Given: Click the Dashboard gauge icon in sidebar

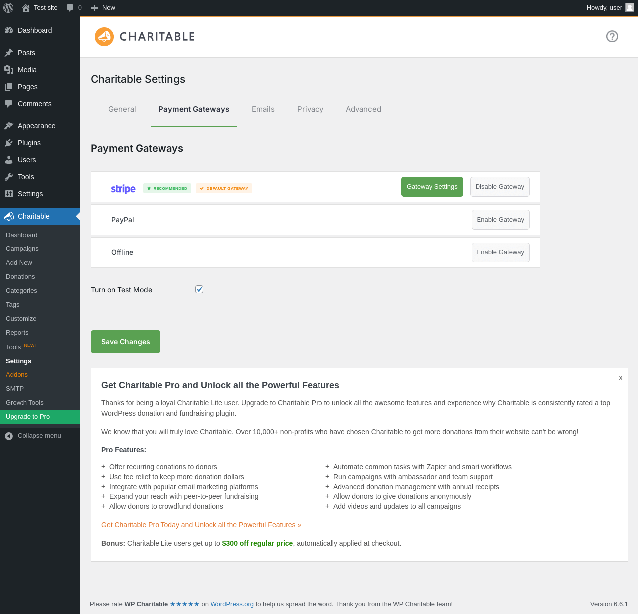Looking at the screenshot, I should coord(9,30).
